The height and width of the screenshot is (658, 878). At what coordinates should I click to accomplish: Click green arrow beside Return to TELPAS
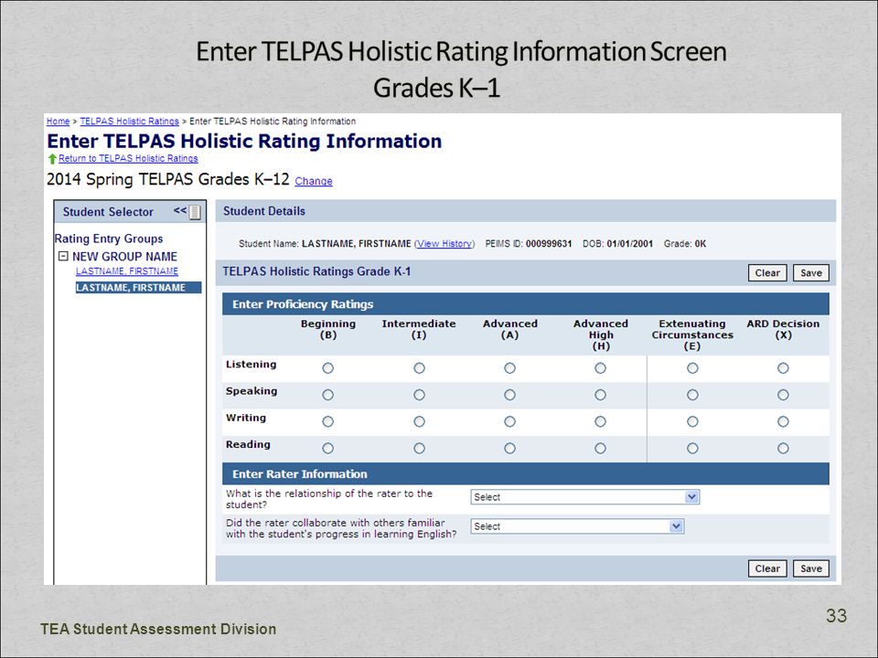(x=52, y=159)
